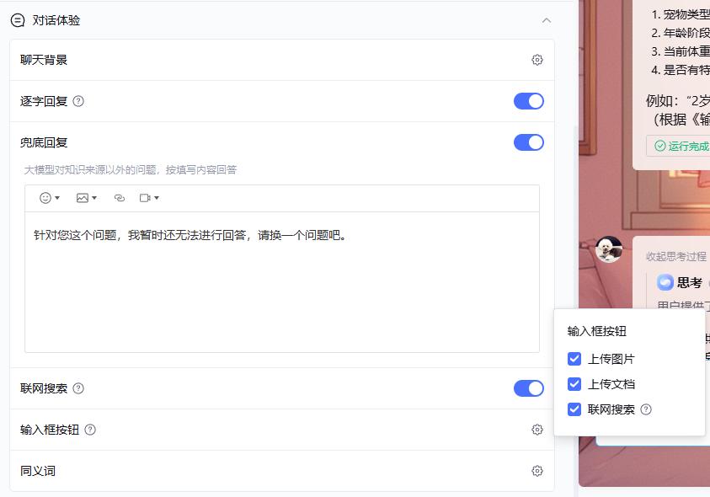Uncheck 联网搜索 in the popup
The image size is (710, 497).
(574, 409)
